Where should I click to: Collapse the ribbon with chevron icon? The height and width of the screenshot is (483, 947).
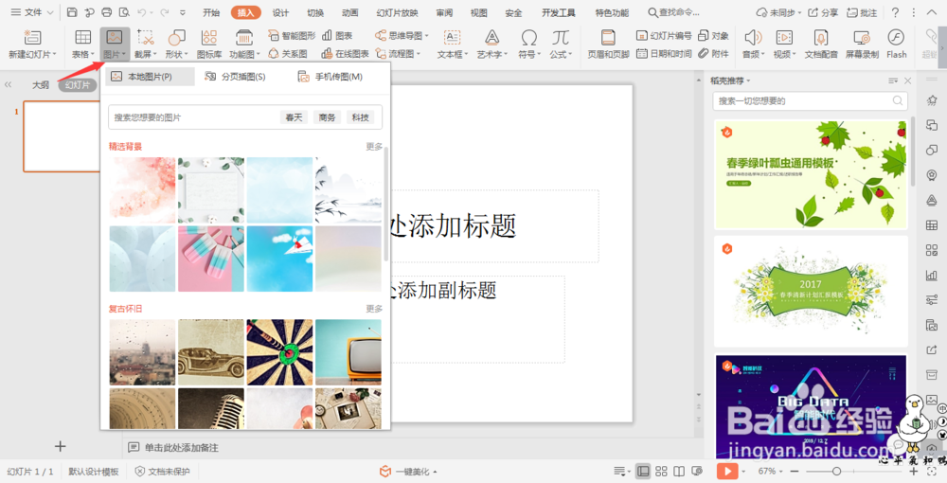(x=933, y=12)
